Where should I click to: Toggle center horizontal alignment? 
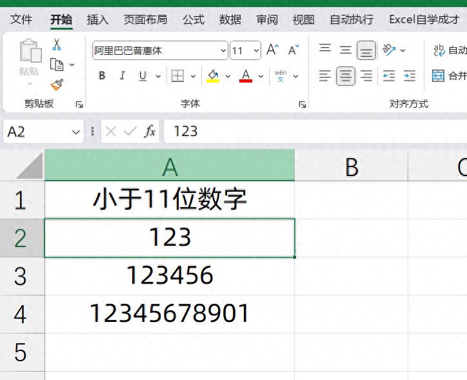(x=346, y=76)
